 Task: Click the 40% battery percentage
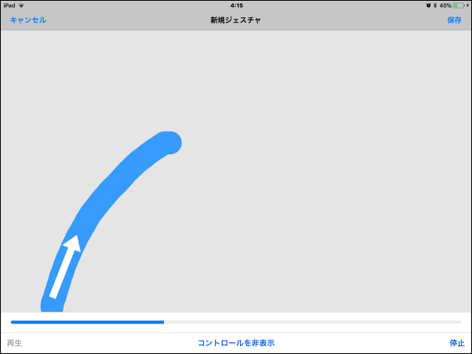tap(445, 5)
